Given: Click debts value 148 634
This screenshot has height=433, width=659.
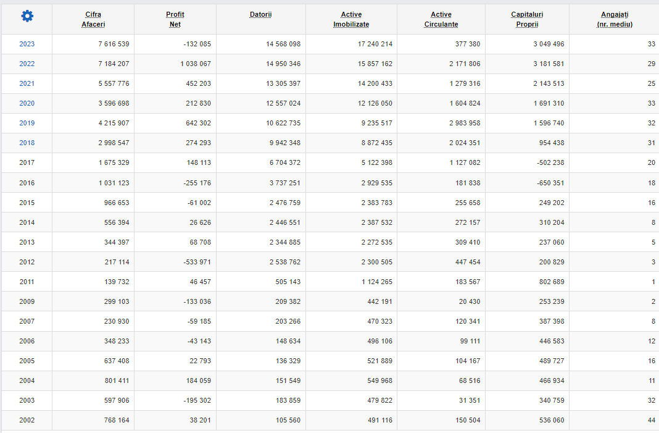Looking at the screenshot, I should point(288,341).
